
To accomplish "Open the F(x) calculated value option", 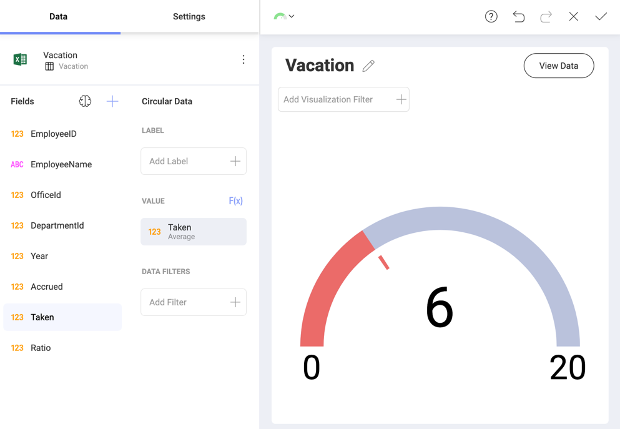I will (x=235, y=201).
